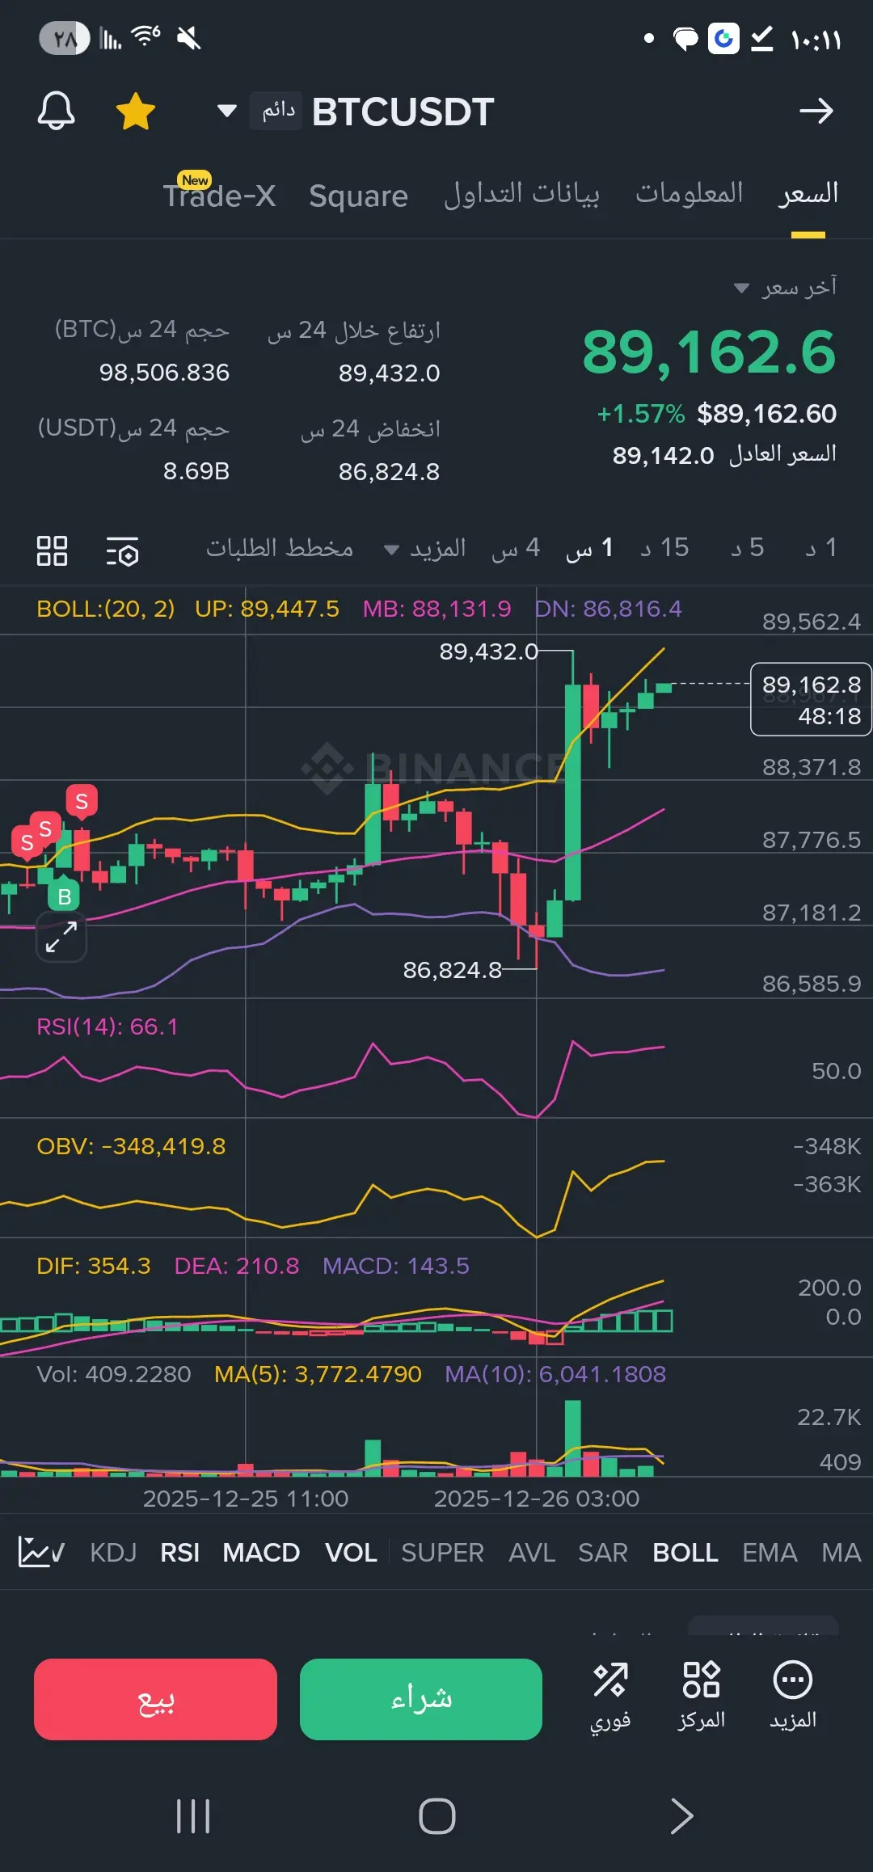Select السعر tab
Viewport: 873px width, 1872px height.
pyautogui.click(x=808, y=193)
